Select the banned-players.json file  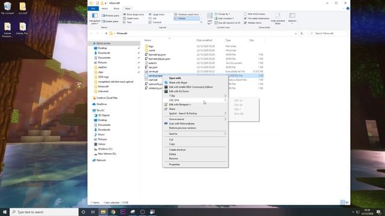point(159,59)
